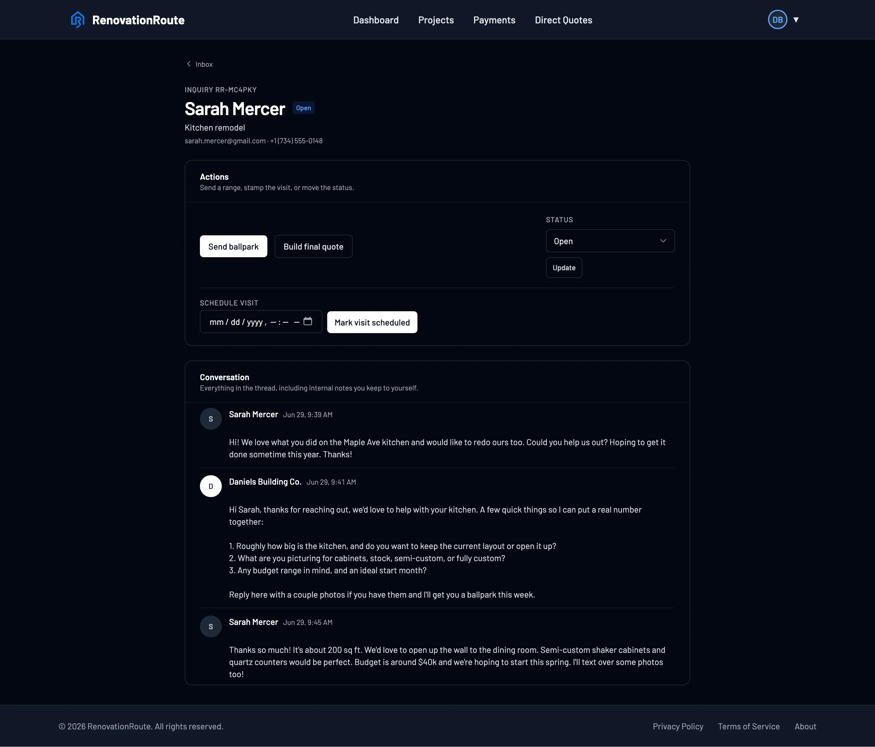Open the Privacy Policy footer link
Screen dimensions: 875x747
tap(678, 726)
